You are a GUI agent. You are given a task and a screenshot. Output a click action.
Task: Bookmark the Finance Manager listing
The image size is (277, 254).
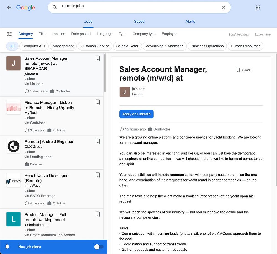point(98,102)
